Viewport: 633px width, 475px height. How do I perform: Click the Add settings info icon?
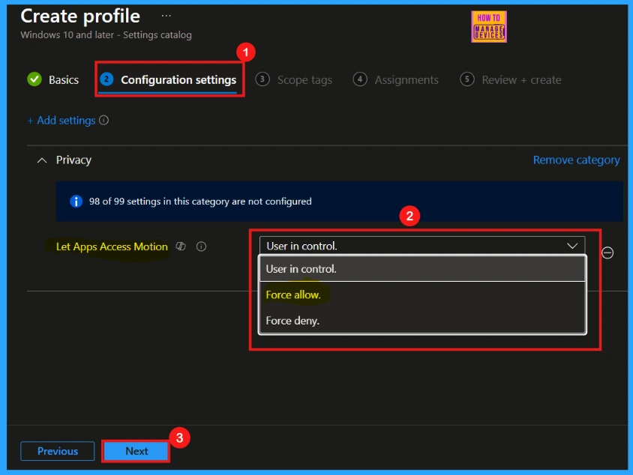103,120
